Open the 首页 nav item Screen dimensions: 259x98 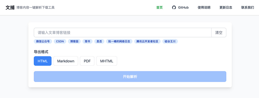coord(160,7)
